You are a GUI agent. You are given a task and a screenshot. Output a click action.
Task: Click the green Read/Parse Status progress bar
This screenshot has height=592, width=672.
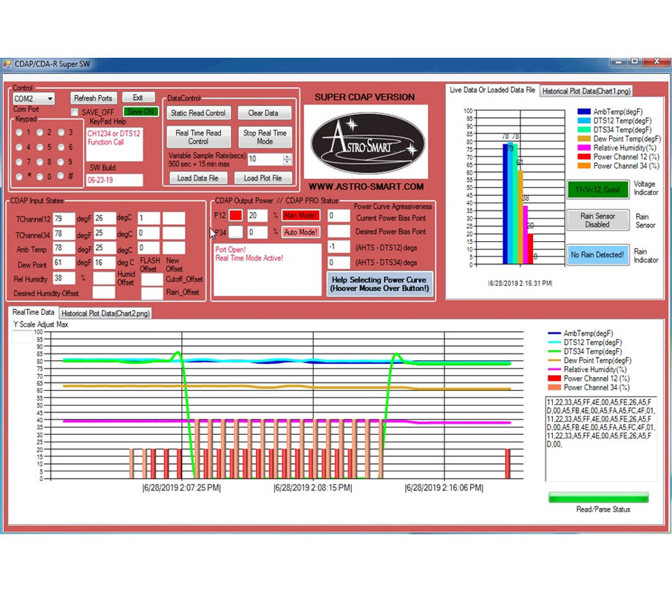click(598, 498)
